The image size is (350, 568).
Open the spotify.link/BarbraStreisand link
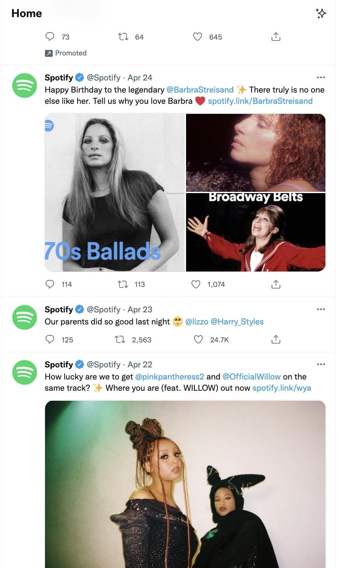[260, 101]
